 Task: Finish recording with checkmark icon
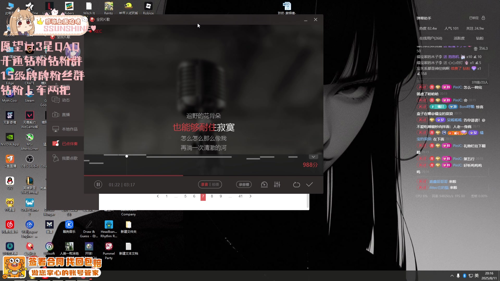[x=309, y=185]
